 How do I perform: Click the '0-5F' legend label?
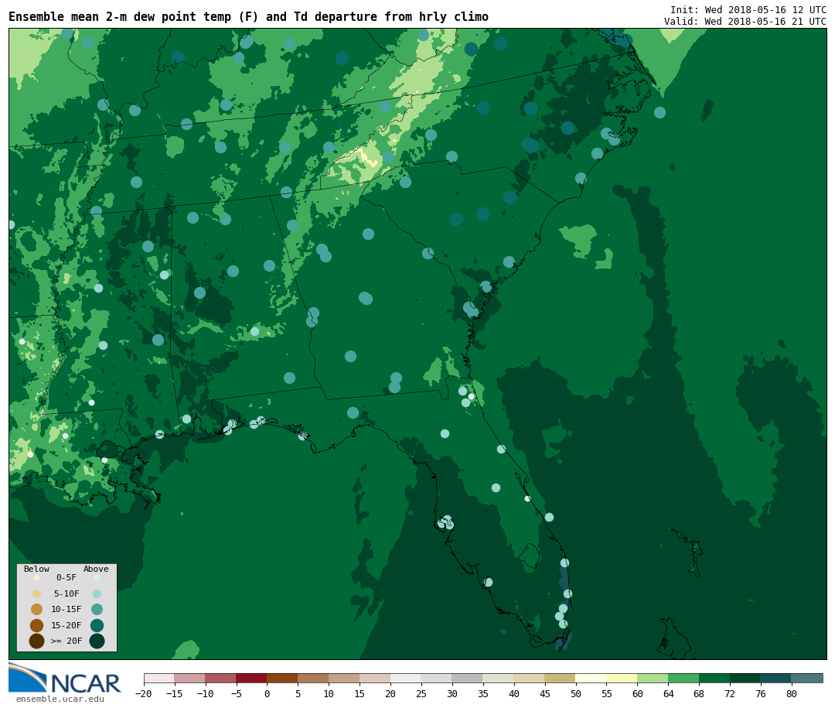[x=66, y=577]
